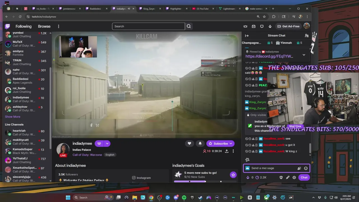Toggle the channel notification bell
359x202 pixels.
pyautogui.click(x=200, y=143)
